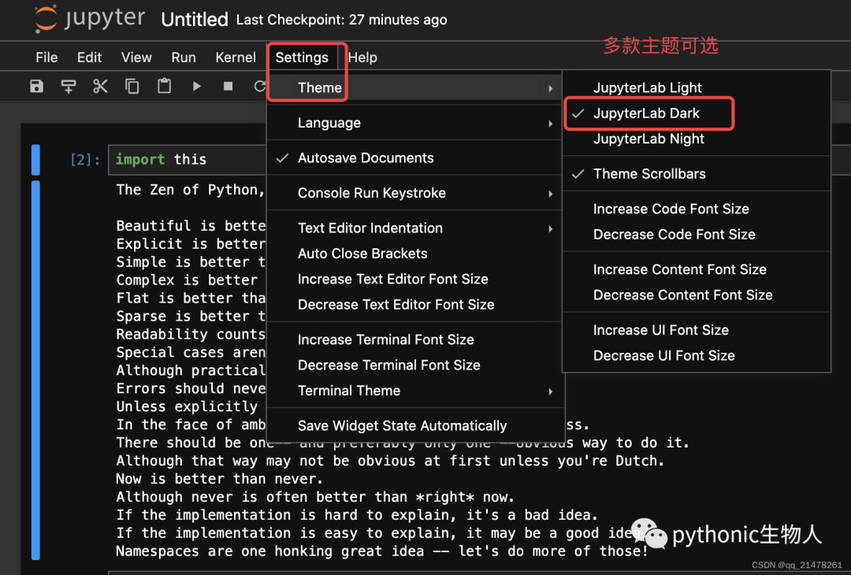Choose Increase UI Font Size
This screenshot has height=575, width=851.
point(697,330)
